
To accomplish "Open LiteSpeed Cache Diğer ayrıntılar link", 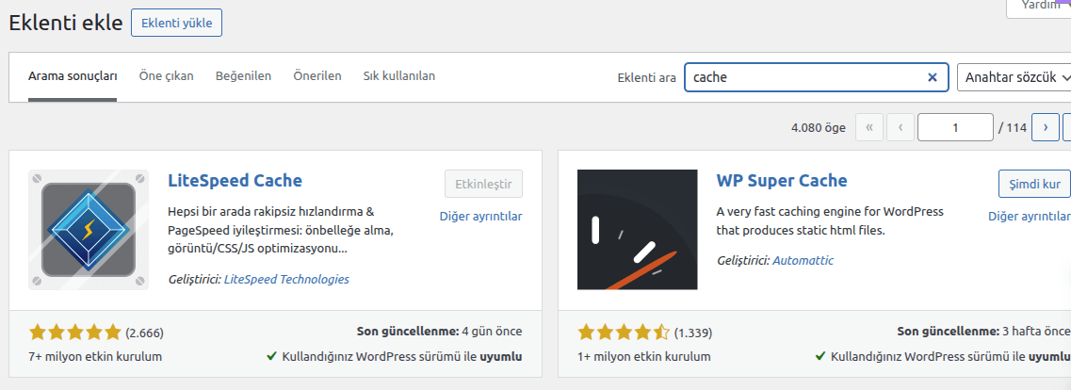I will point(480,216).
